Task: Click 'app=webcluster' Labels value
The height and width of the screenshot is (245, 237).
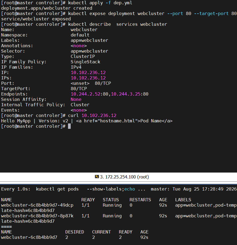Action: 89,40
